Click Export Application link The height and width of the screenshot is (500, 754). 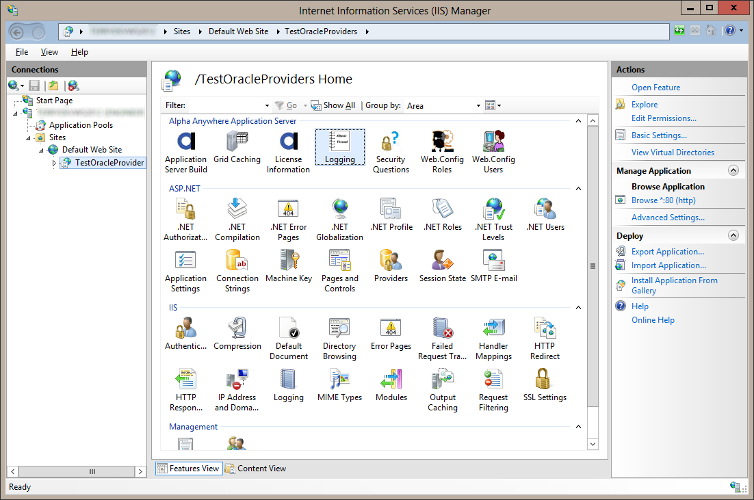pos(667,252)
